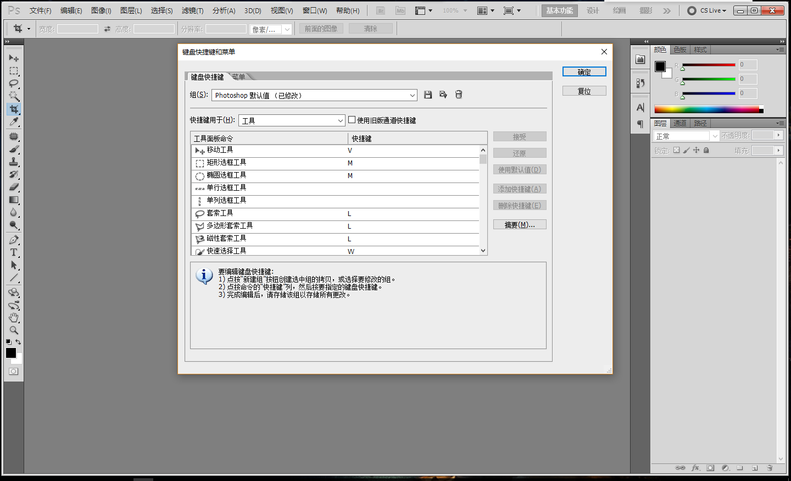Viewport: 791px width, 481px height.
Task: Open the layer blend mode 正常 dropdown
Action: coord(686,136)
